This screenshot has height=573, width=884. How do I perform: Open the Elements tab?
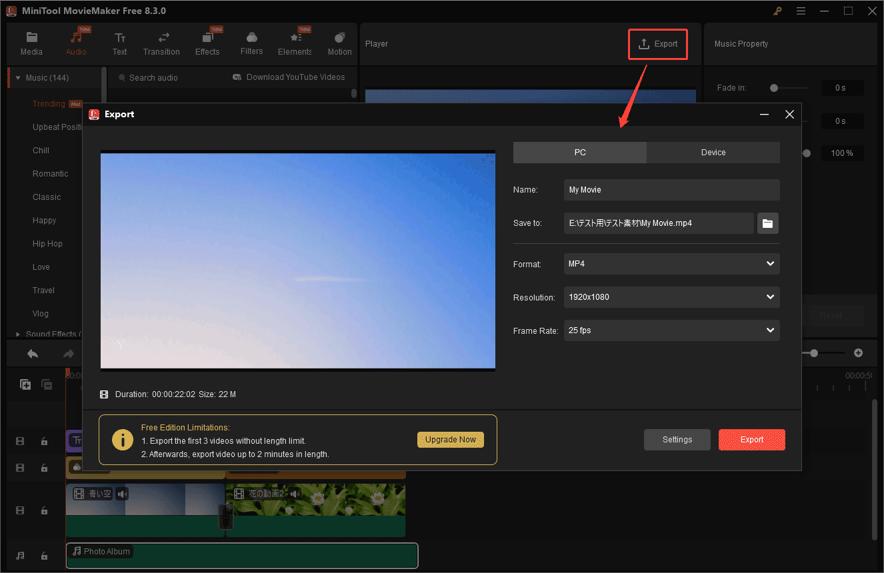pyautogui.click(x=295, y=45)
